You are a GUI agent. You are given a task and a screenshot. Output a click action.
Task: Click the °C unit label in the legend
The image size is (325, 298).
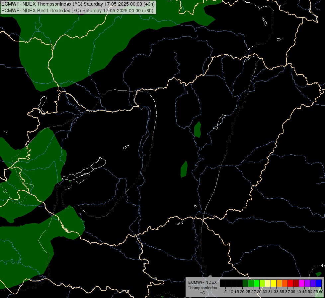(203, 293)
